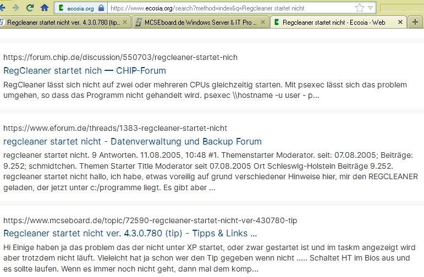The width and height of the screenshot is (424, 277).
Task: Click the www.eforum.de threads URL
Action: click(115, 128)
